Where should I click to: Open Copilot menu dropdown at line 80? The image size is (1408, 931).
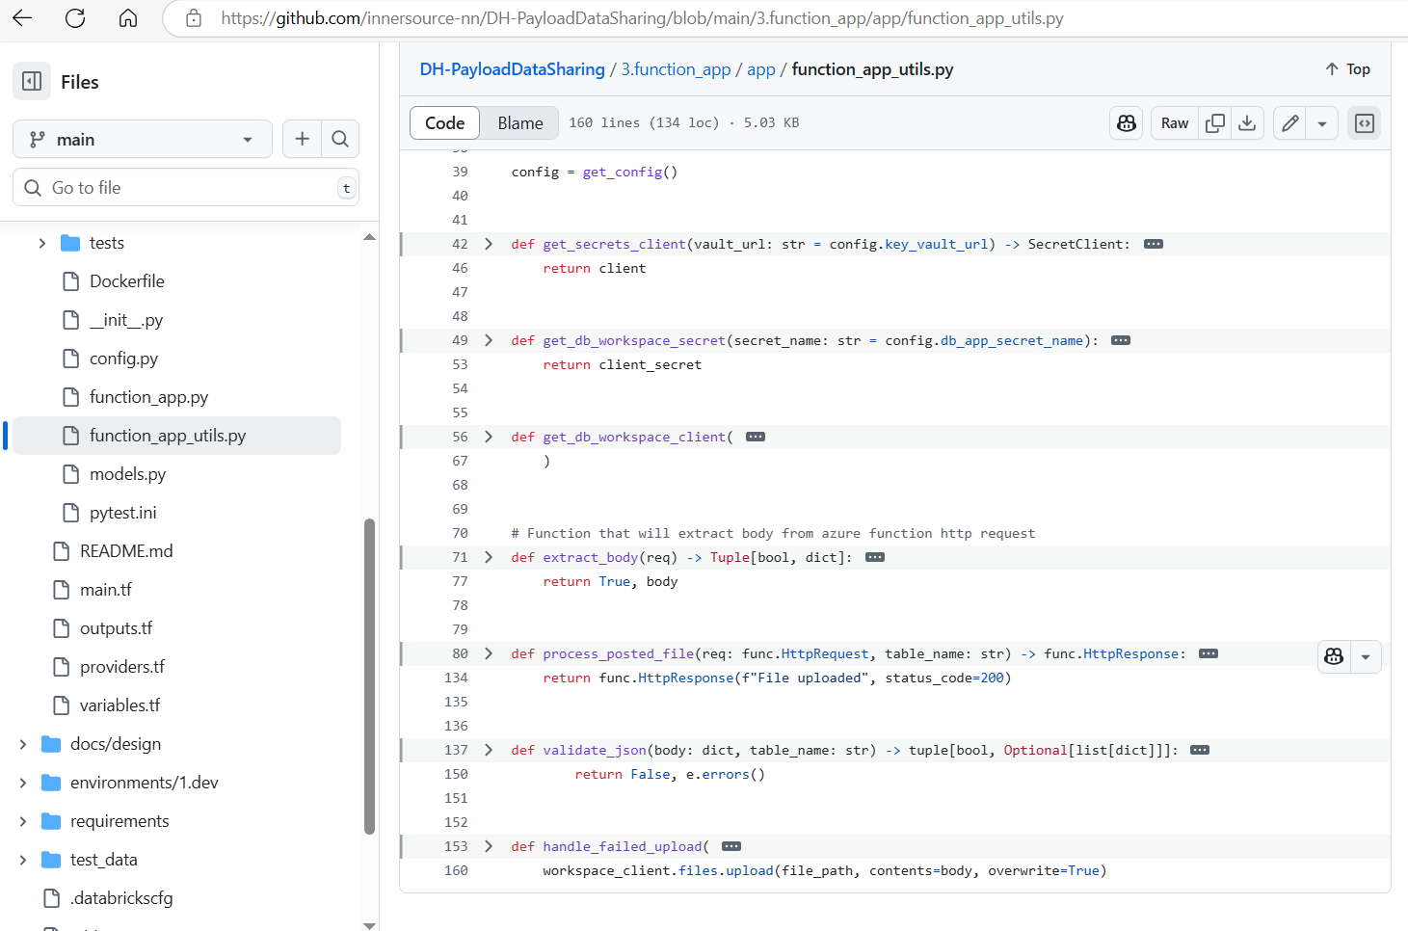[1366, 656]
